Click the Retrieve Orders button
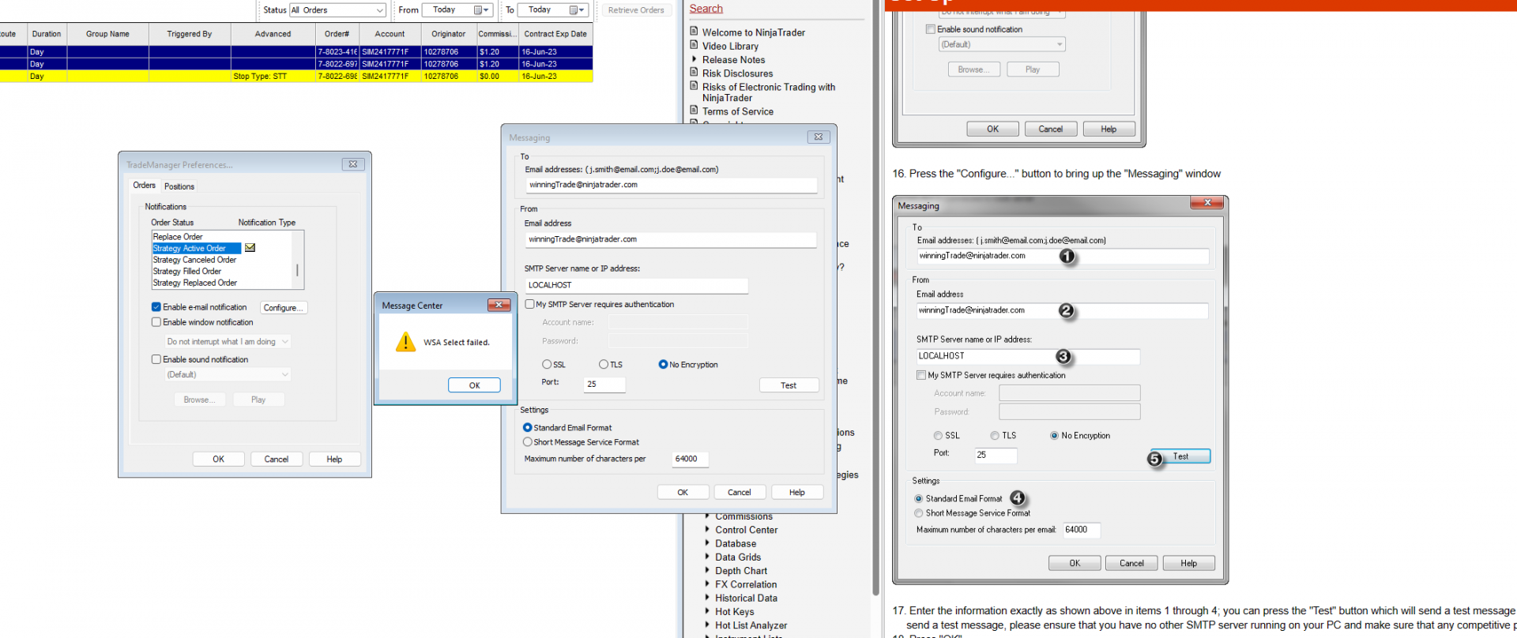The height and width of the screenshot is (638, 1517). (636, 10)
